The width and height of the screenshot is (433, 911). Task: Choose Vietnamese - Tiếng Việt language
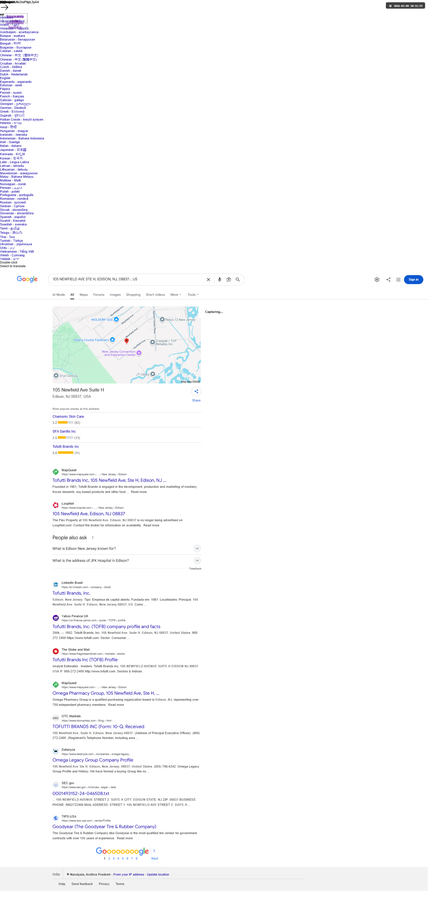coord(17,252)
